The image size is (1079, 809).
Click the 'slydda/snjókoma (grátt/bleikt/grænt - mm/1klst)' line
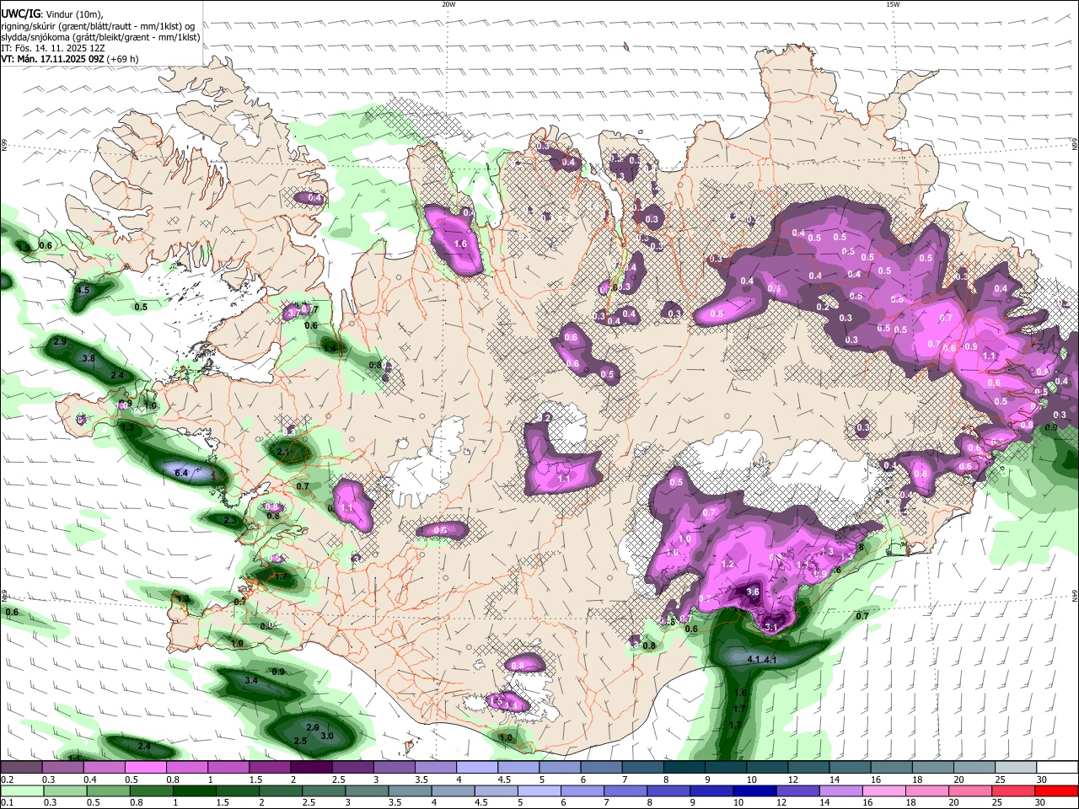click(x=100, y=37)
